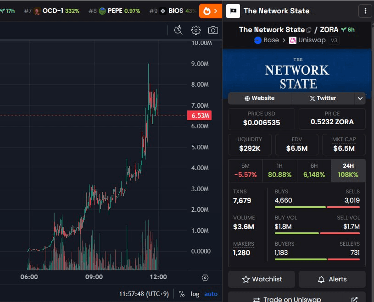
Task: Click the SELLS value 3,019
Action: point(352,200)
